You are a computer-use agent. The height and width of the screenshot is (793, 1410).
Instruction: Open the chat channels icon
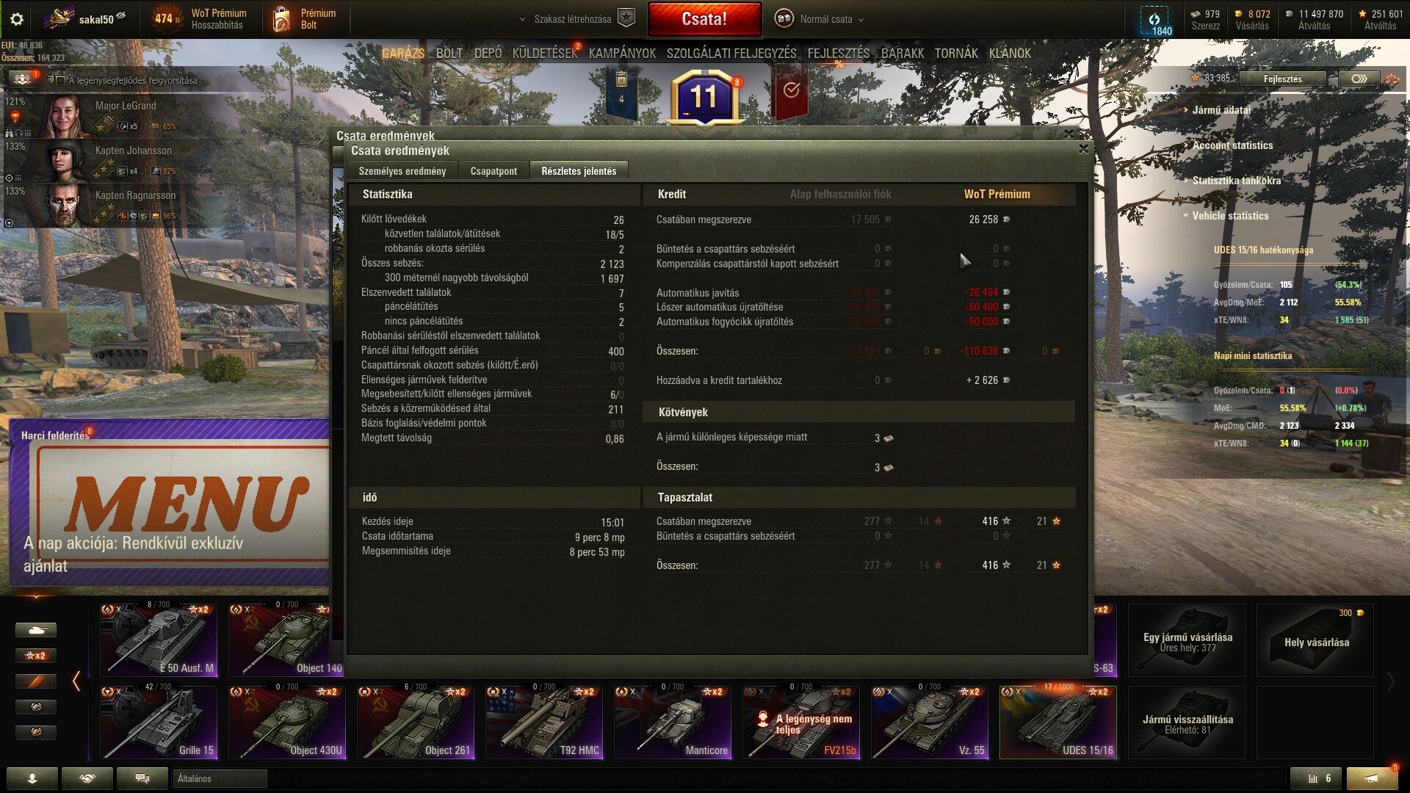point(142,778)
